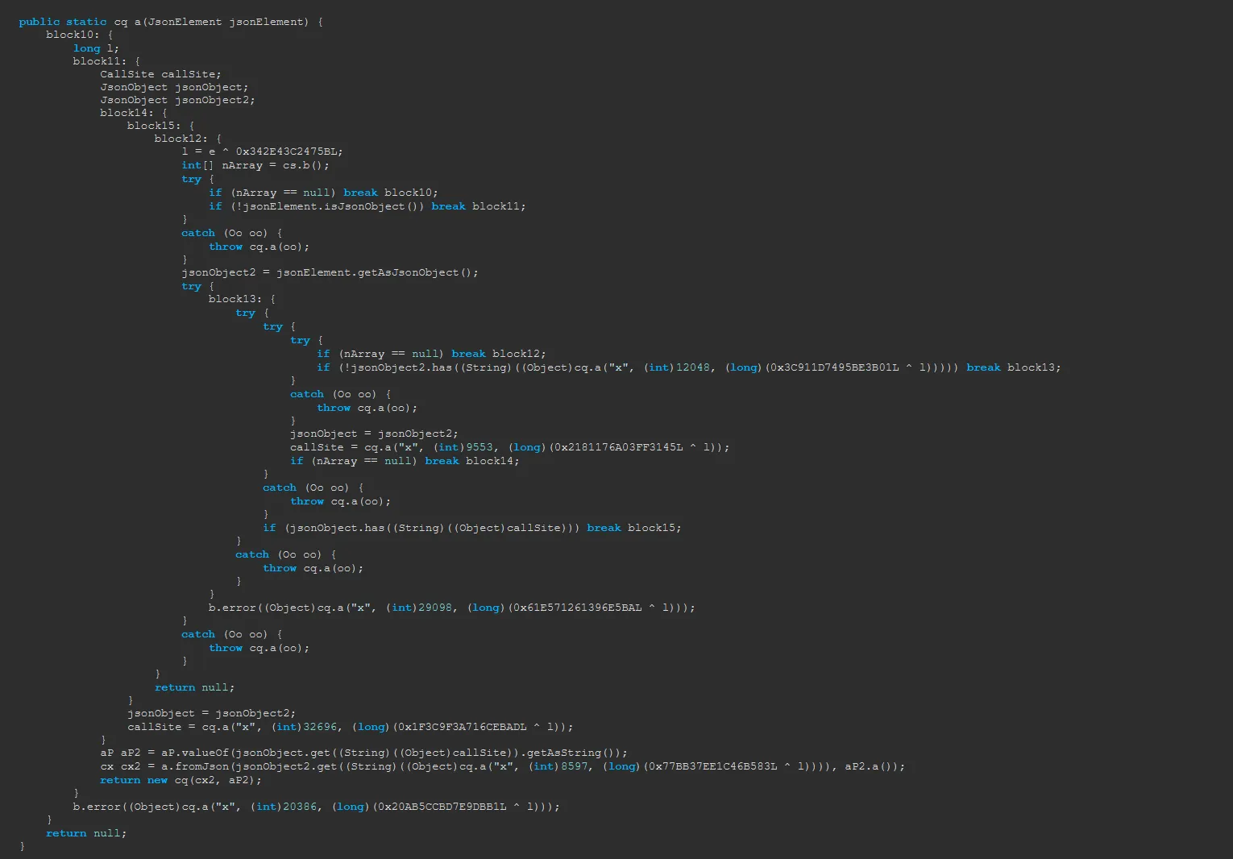
Task: Click the integer literal 12048
Action: pyautogui.click(x=693, y=367)
